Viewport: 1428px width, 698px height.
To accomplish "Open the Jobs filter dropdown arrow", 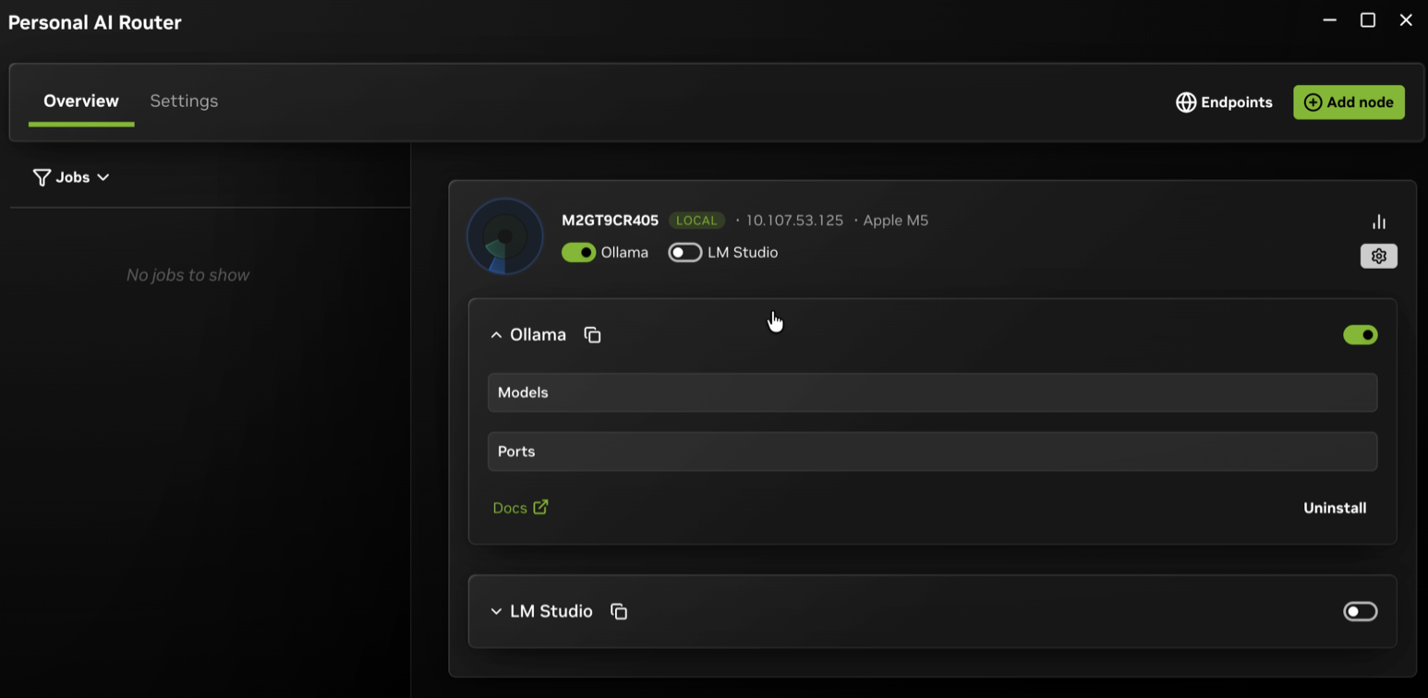I will tap(103, 177).
